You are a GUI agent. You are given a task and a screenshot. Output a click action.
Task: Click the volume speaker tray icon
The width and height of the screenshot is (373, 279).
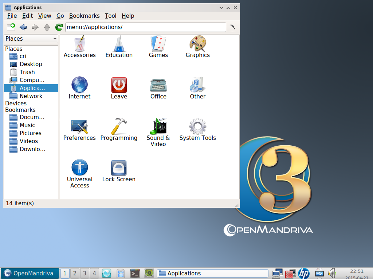tap(331, 273)
